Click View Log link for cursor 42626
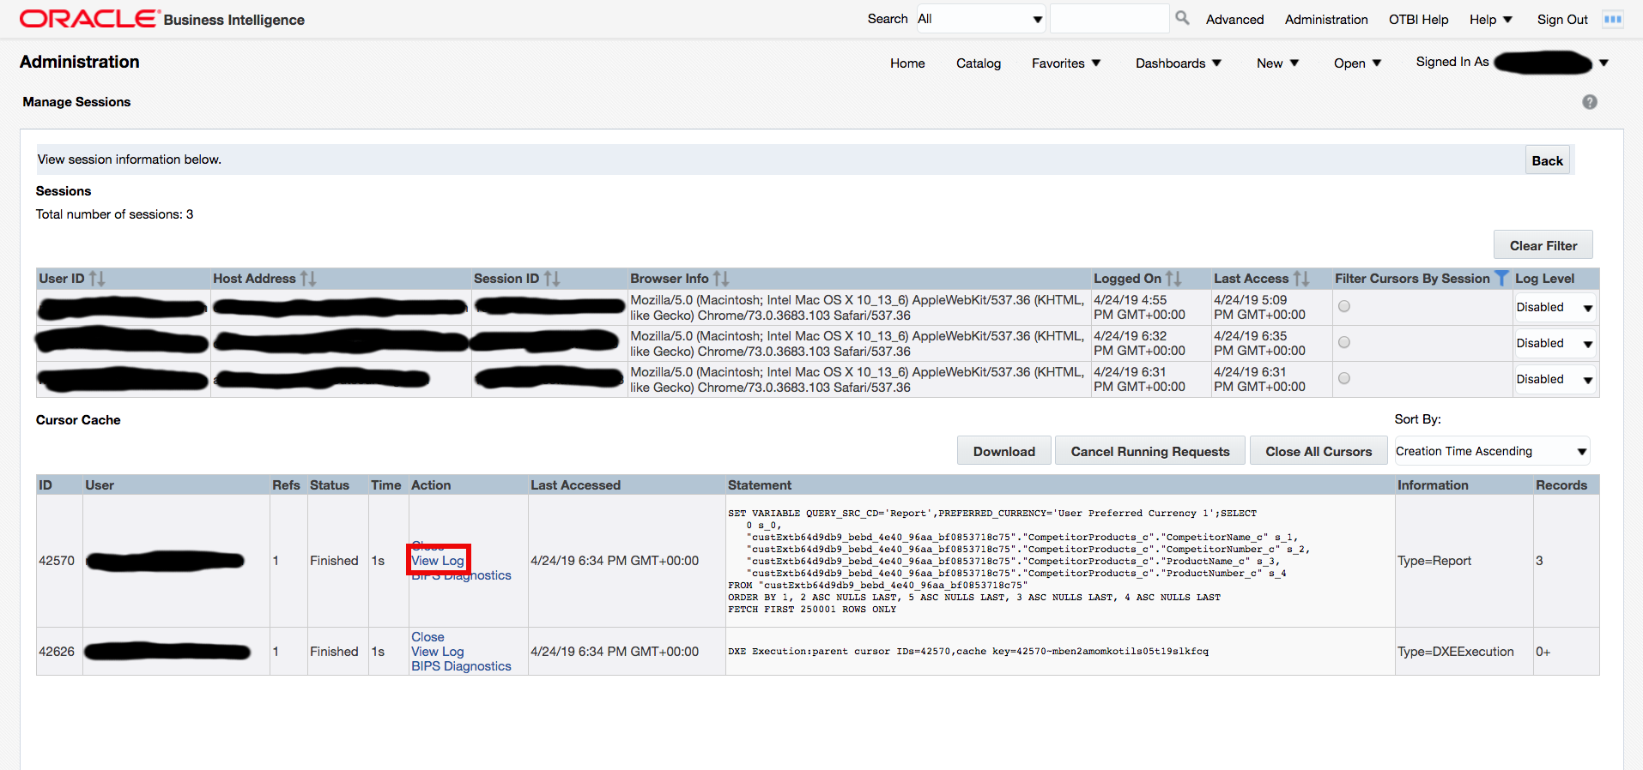 point(437,652)
